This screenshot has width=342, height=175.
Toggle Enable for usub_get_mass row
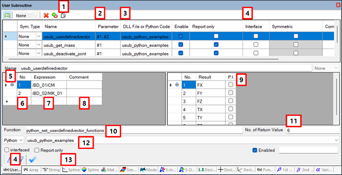[180, 44]
